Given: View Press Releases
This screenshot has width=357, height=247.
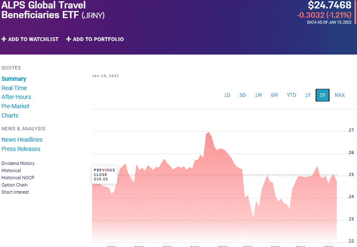Looking at the screenshot, I should click(x=21, y=149).
